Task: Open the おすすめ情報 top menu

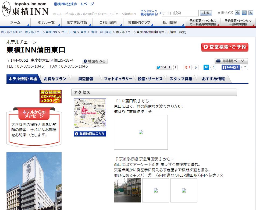Action: coord(77,23)
